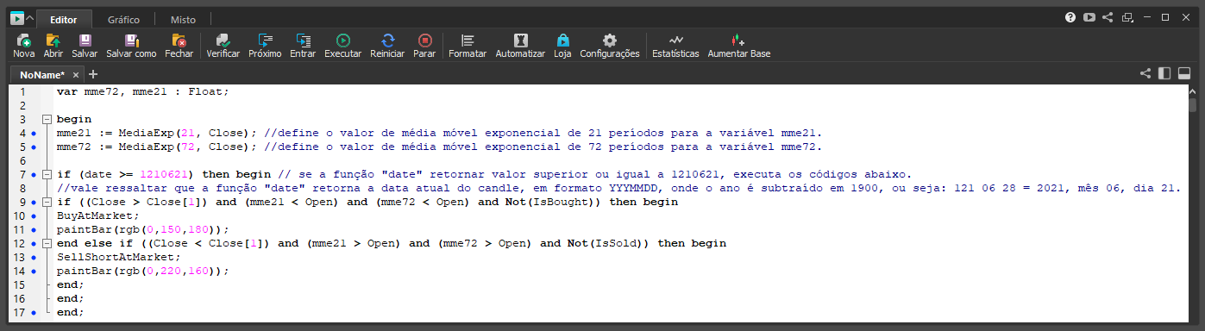The height and width of the screenshot is (331, 1205).
Task: Click the "end;" text on line 15
Action: (71, 284)
